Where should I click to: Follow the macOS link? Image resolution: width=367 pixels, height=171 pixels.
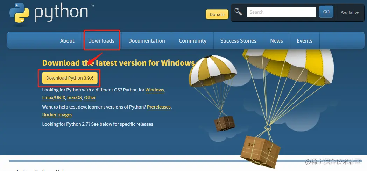(75, 98)
